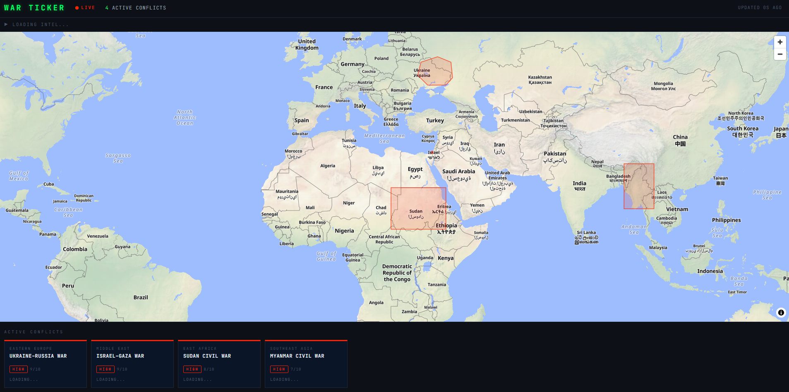
Task: Click HIGH badge on Israel-Gaza card
Action: coord(106,369)
